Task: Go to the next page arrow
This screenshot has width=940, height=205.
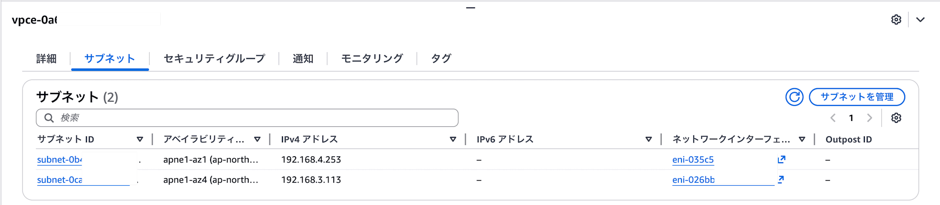Action: click(869, 118)
